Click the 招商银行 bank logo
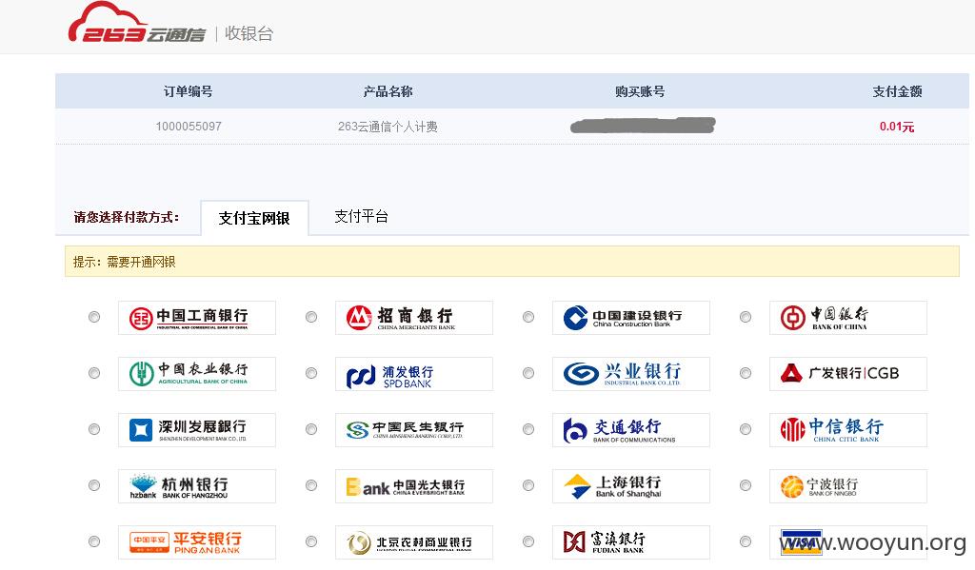The image size is (975, 570). pyautogui.click(x=414, y=318)
